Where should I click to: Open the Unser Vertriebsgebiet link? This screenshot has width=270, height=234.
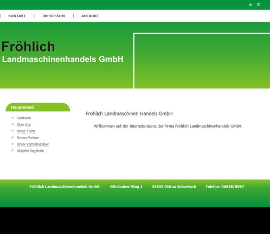[x=33, y=144]
